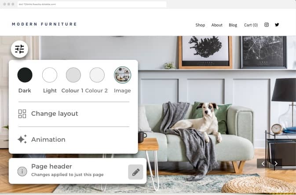Select the Light background option
The width and height of the screenshot is (296, 195).
[50, 75]
